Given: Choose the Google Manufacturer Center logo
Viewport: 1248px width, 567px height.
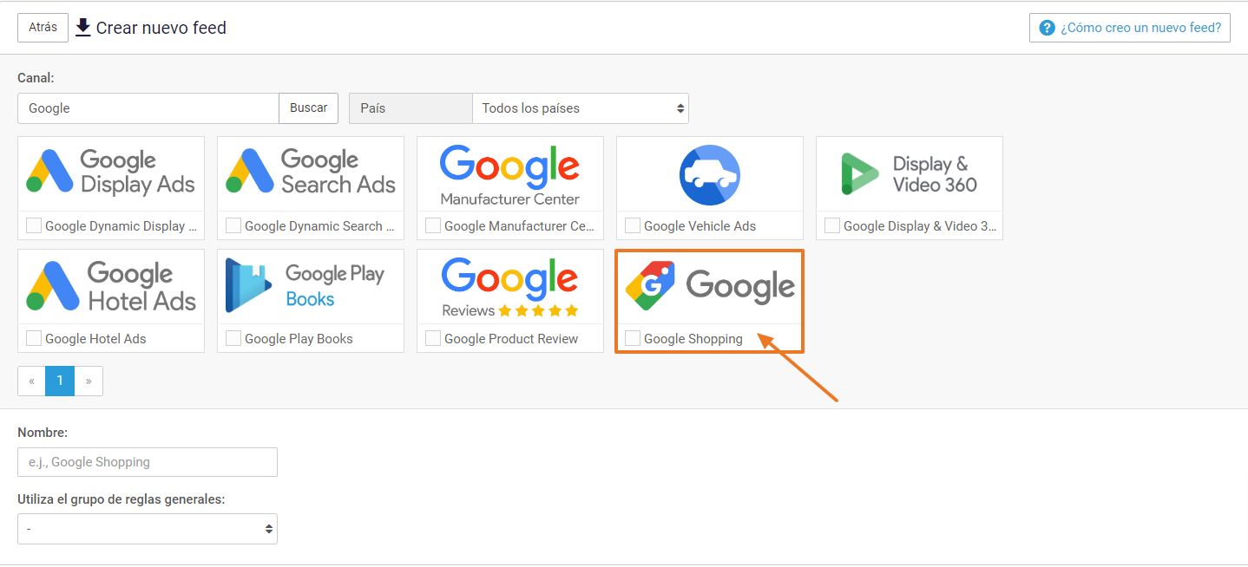Looking at the screenshot, I should [510, 174].
